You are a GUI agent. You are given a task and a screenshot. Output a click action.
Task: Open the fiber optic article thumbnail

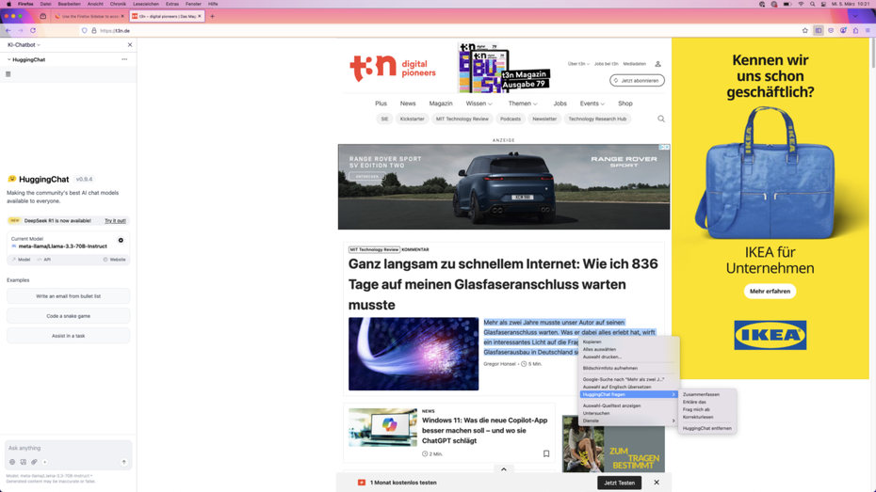[x=414, y=354]
